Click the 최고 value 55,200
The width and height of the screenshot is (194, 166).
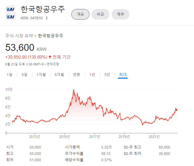[x=35, y=154]
